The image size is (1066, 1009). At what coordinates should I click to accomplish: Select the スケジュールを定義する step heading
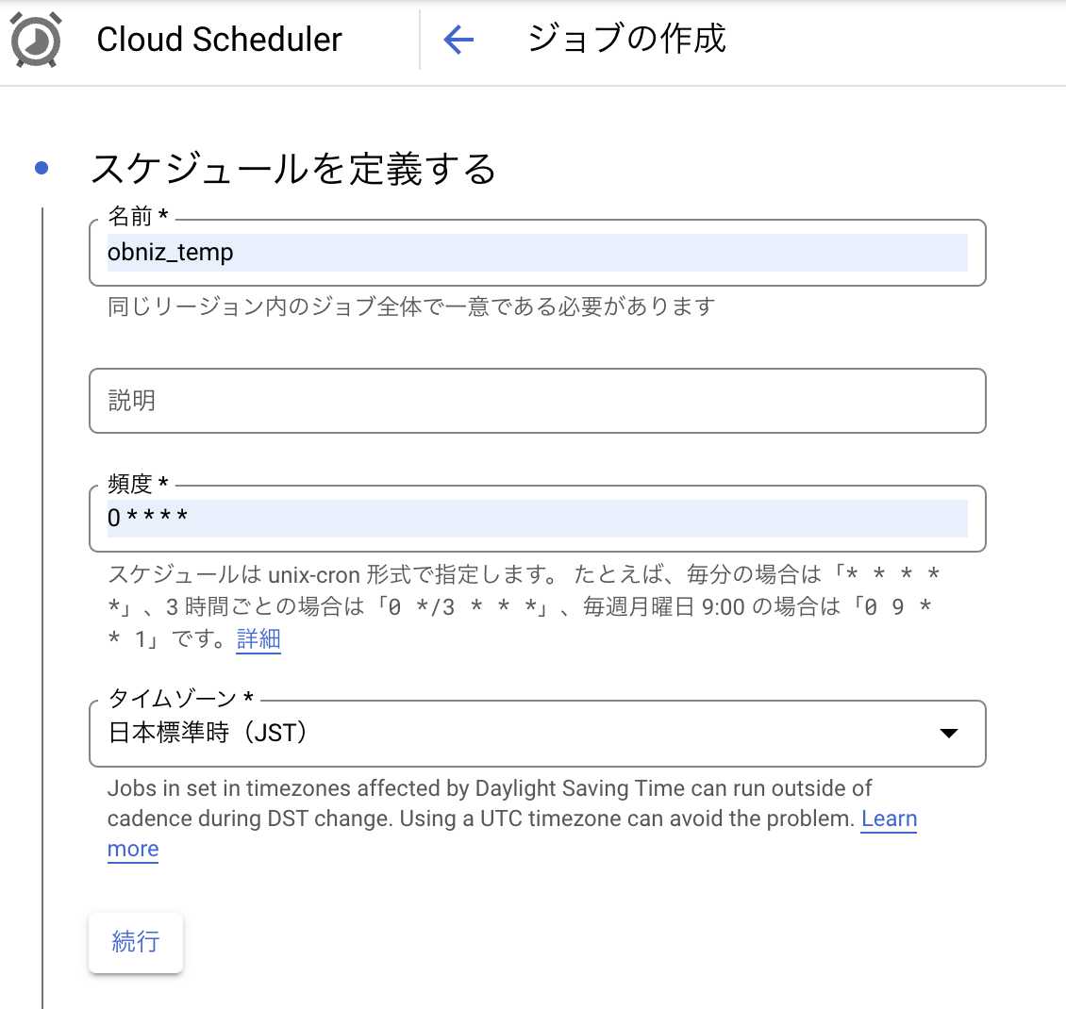(292, 169)
